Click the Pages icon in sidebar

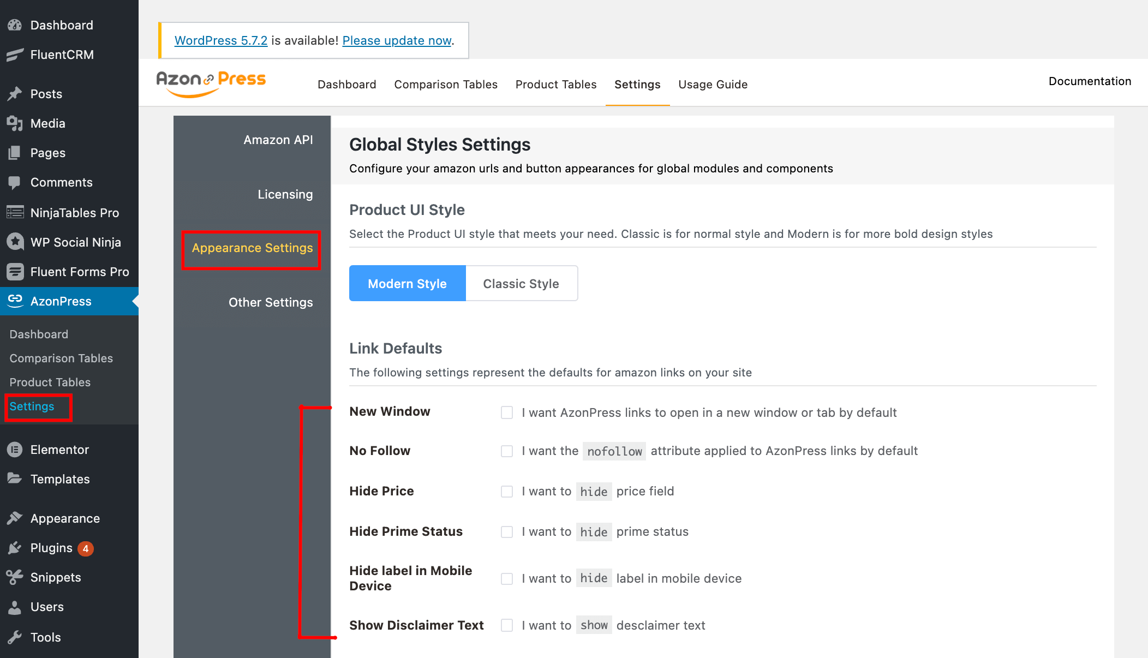(15, 153)
